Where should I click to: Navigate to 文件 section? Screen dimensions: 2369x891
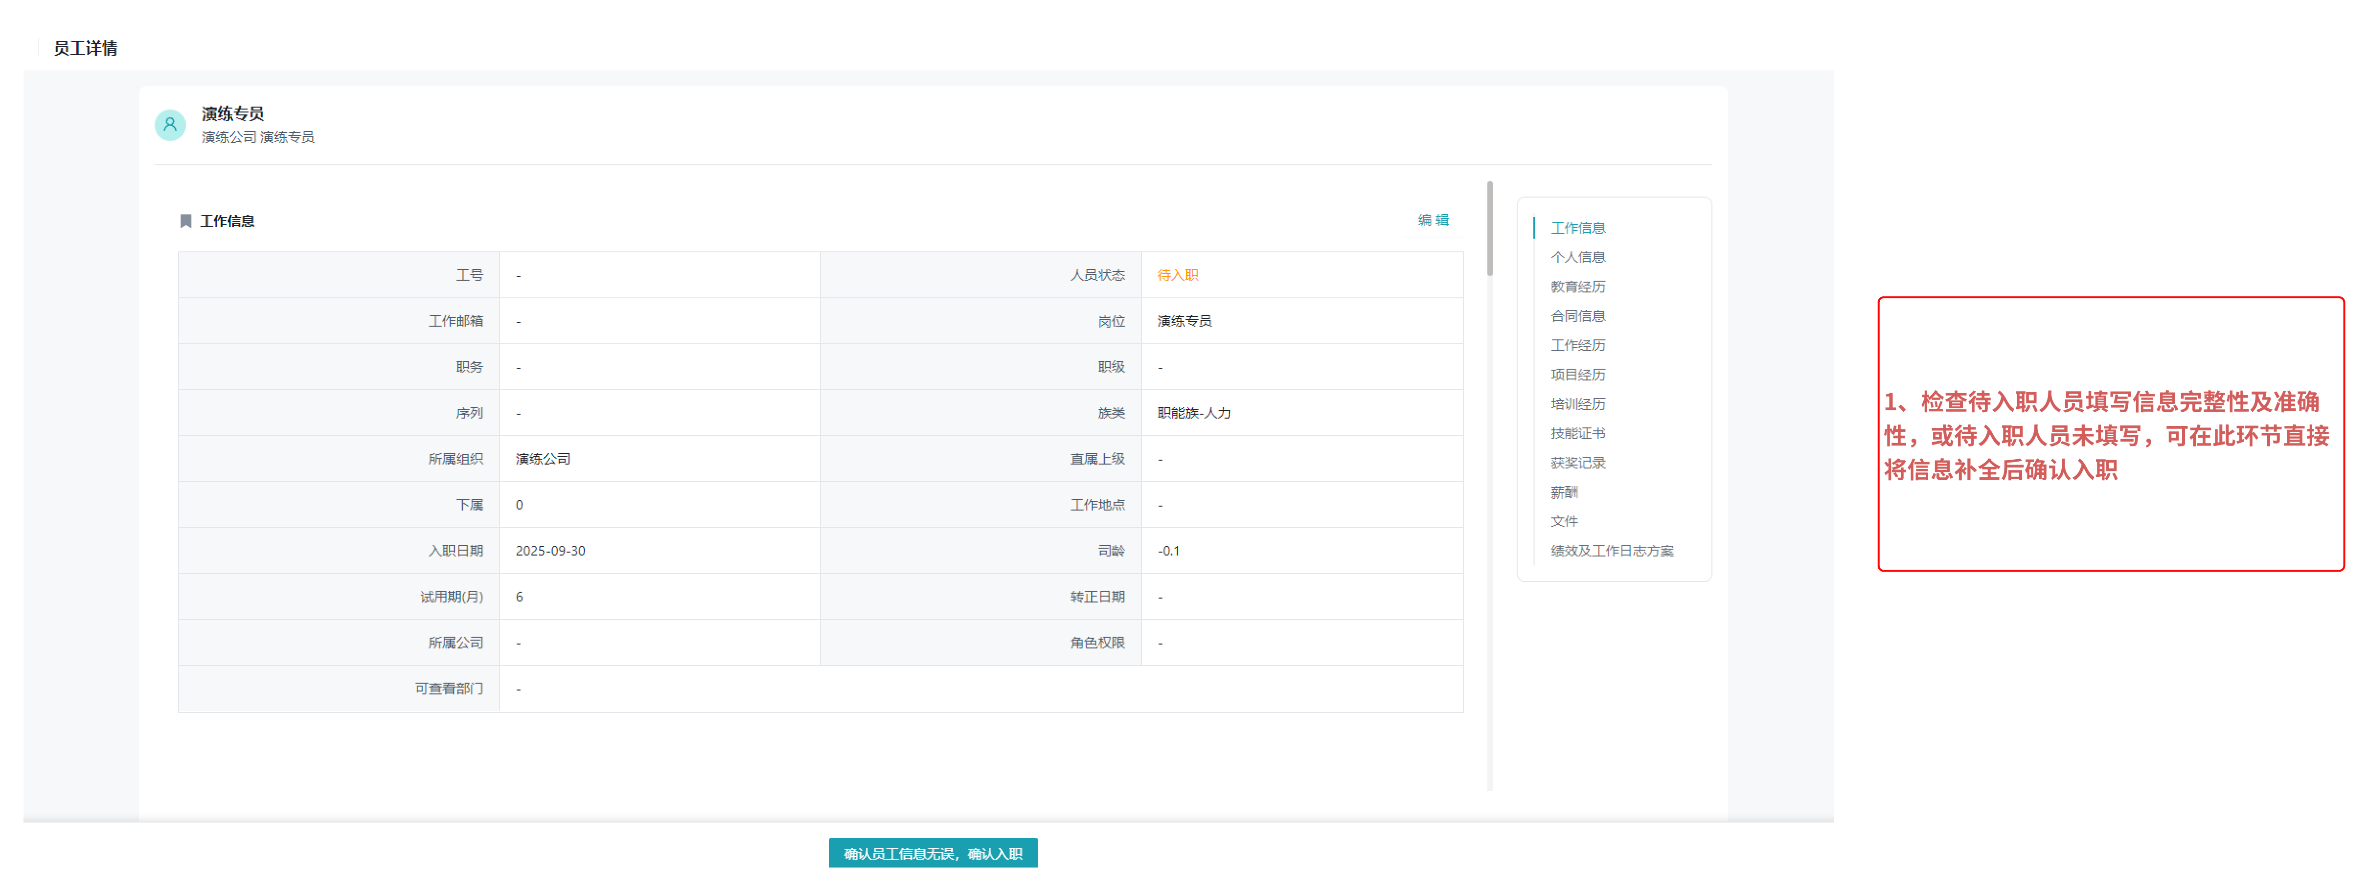1563,521
